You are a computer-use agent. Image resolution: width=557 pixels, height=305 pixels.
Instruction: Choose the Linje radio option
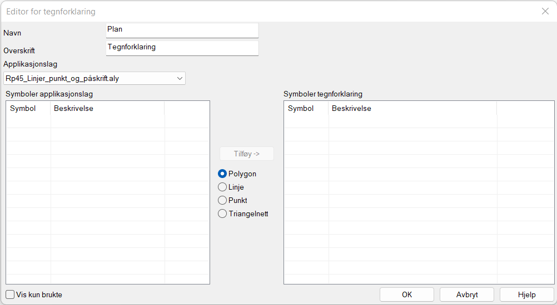(x=222, y=187)
